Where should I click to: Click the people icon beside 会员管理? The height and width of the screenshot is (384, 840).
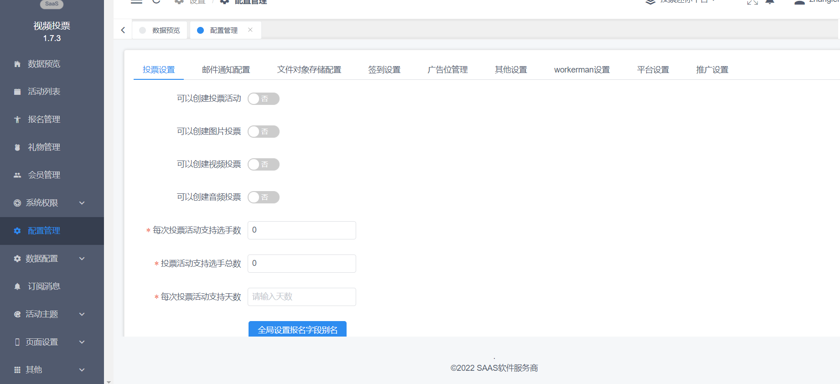17,176
